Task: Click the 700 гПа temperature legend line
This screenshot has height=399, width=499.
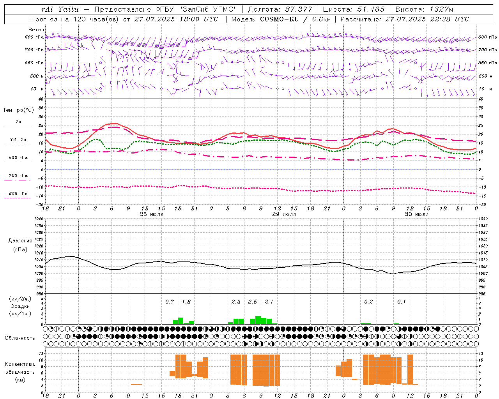Action: coord(18,180)
